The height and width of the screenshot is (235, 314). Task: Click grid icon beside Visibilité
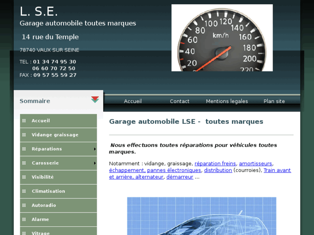tap(24, 177)
